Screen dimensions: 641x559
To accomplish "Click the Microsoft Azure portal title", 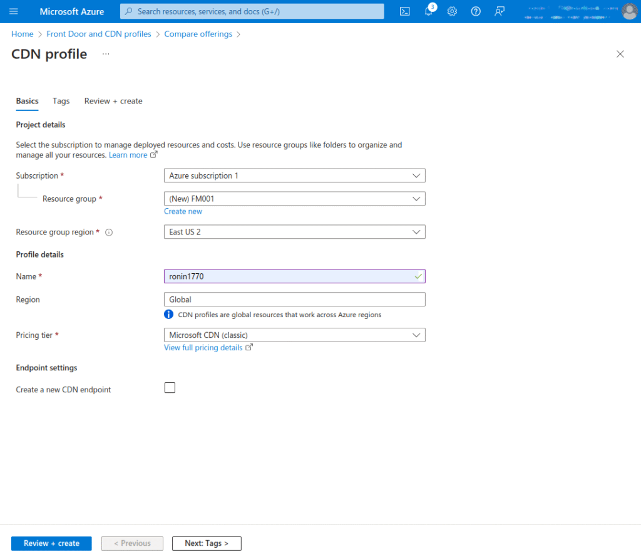I will tap(72, 11).
